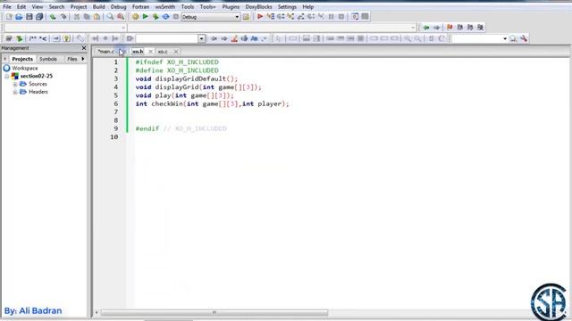Image resolution: width=572 pixels, height=321 pixels.
Task: Open the DoxyBlocks menu
Action: 258,6
